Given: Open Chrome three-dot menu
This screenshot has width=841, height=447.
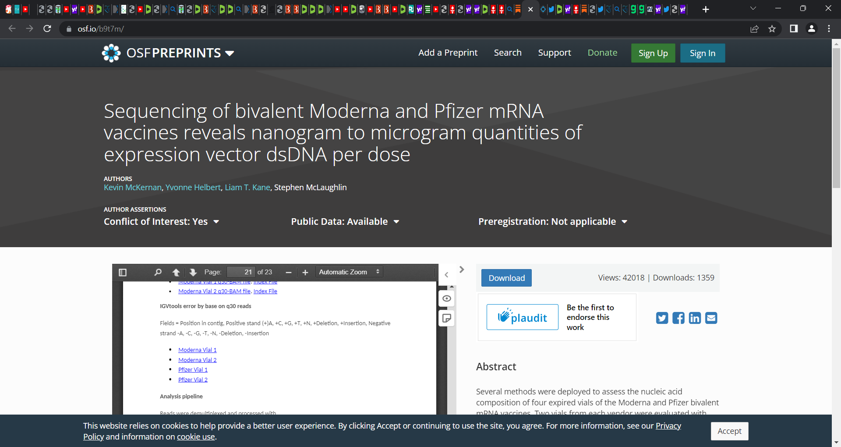Looking at the screenshot, I should [x=829, y=28].
